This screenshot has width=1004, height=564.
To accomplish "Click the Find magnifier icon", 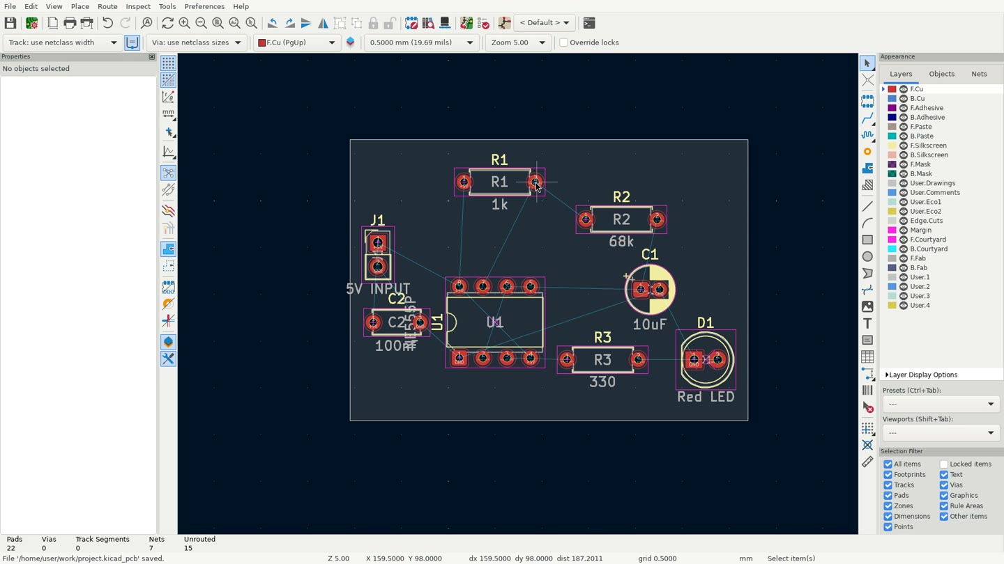I will (146, 23).
